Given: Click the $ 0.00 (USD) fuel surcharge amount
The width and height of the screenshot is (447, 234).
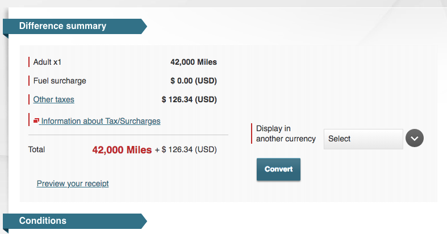Looking at the screenshot, I should coord(193,81).
